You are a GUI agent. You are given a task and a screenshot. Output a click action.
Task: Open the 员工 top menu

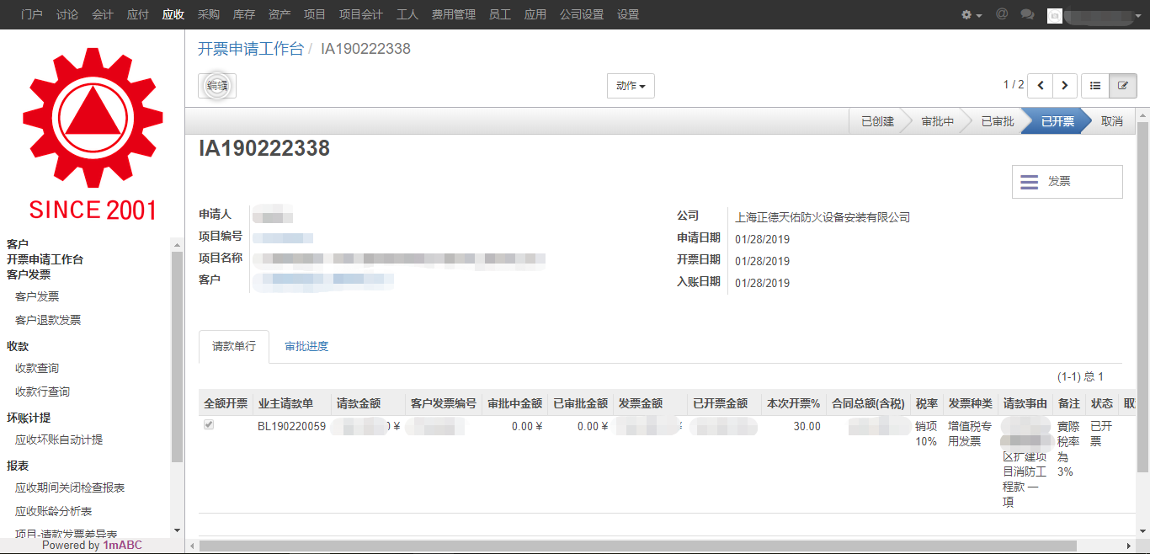(500, 14)
